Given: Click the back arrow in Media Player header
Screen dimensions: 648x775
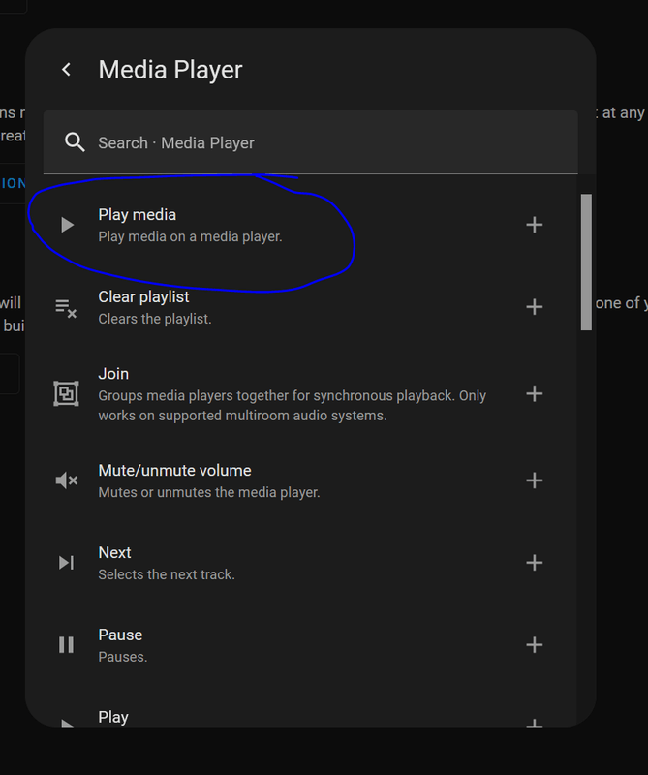Looking at the screenshot, I should pos(66,70).
